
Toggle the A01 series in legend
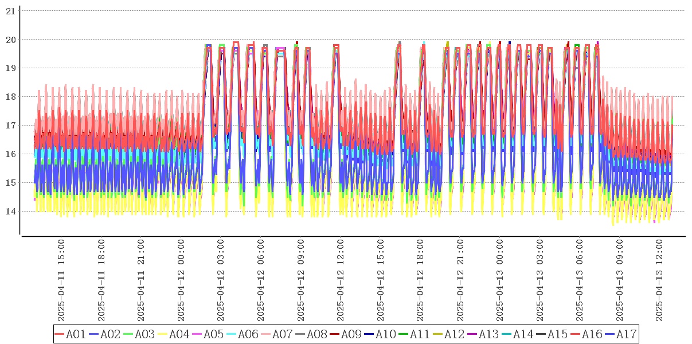70,334
